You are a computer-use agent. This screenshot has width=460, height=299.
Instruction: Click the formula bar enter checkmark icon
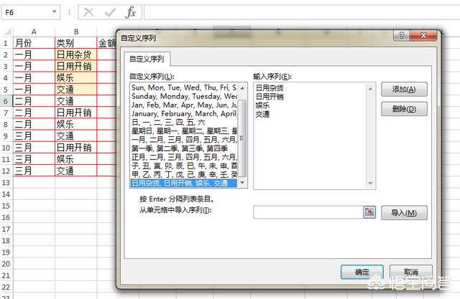[x=110, y=12]
